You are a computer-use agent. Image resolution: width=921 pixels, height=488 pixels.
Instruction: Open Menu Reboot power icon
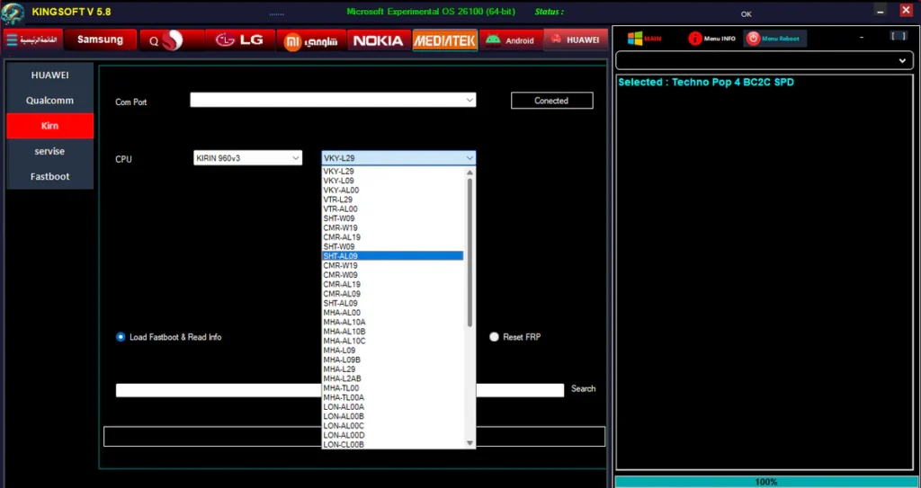[x=774, y=39]
